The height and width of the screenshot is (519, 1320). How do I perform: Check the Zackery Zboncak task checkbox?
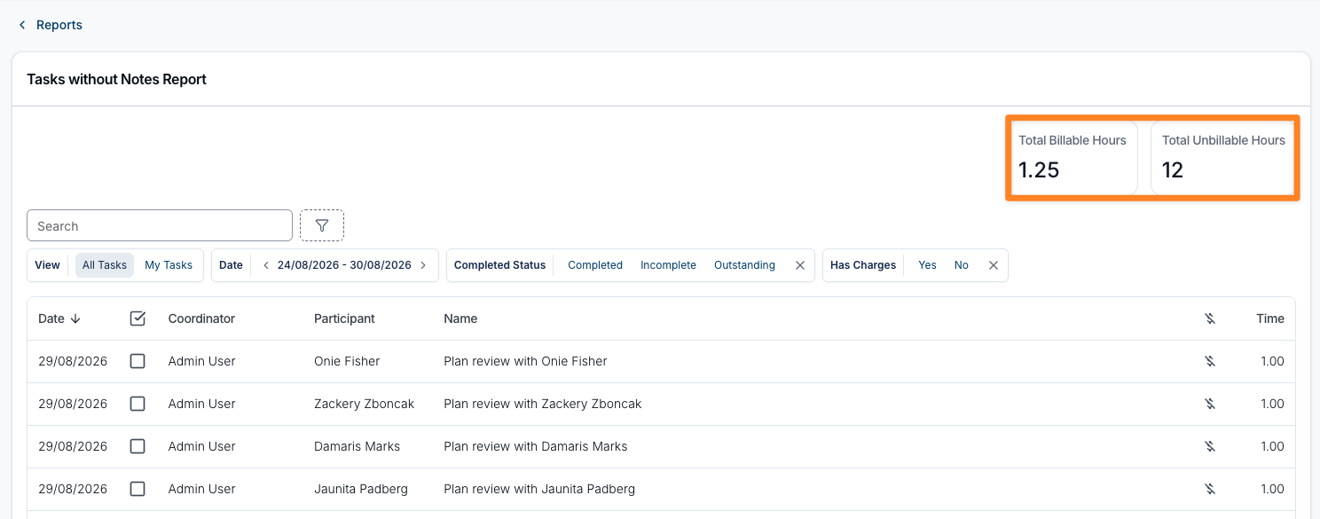click(x=137, y=404)
